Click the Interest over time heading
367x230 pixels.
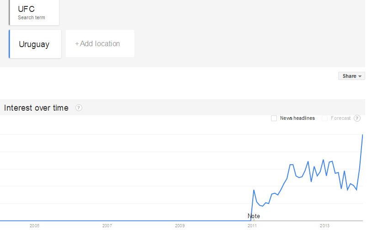36,108
